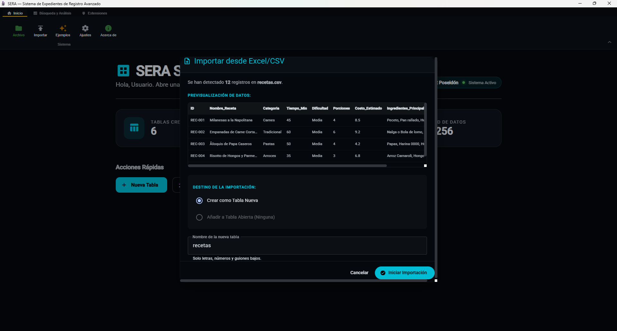Screen dimensions: 617x331
Task: Click Iniciar Importación button
Action: coord(404,273)
